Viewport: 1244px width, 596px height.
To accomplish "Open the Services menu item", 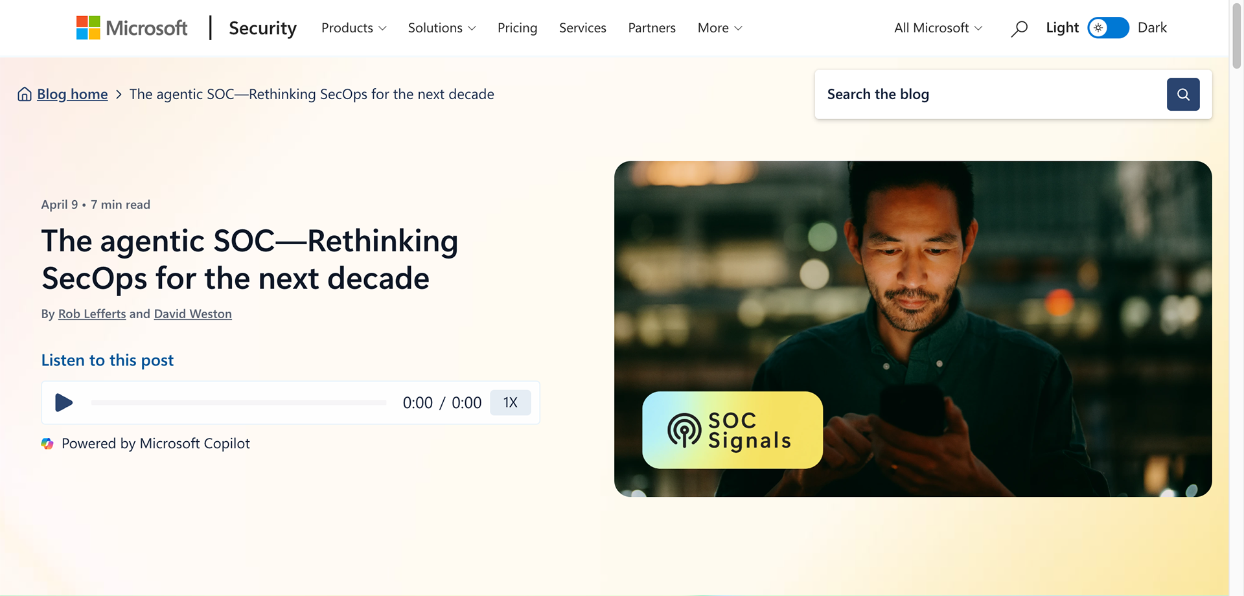I will (x=582, y=28).
